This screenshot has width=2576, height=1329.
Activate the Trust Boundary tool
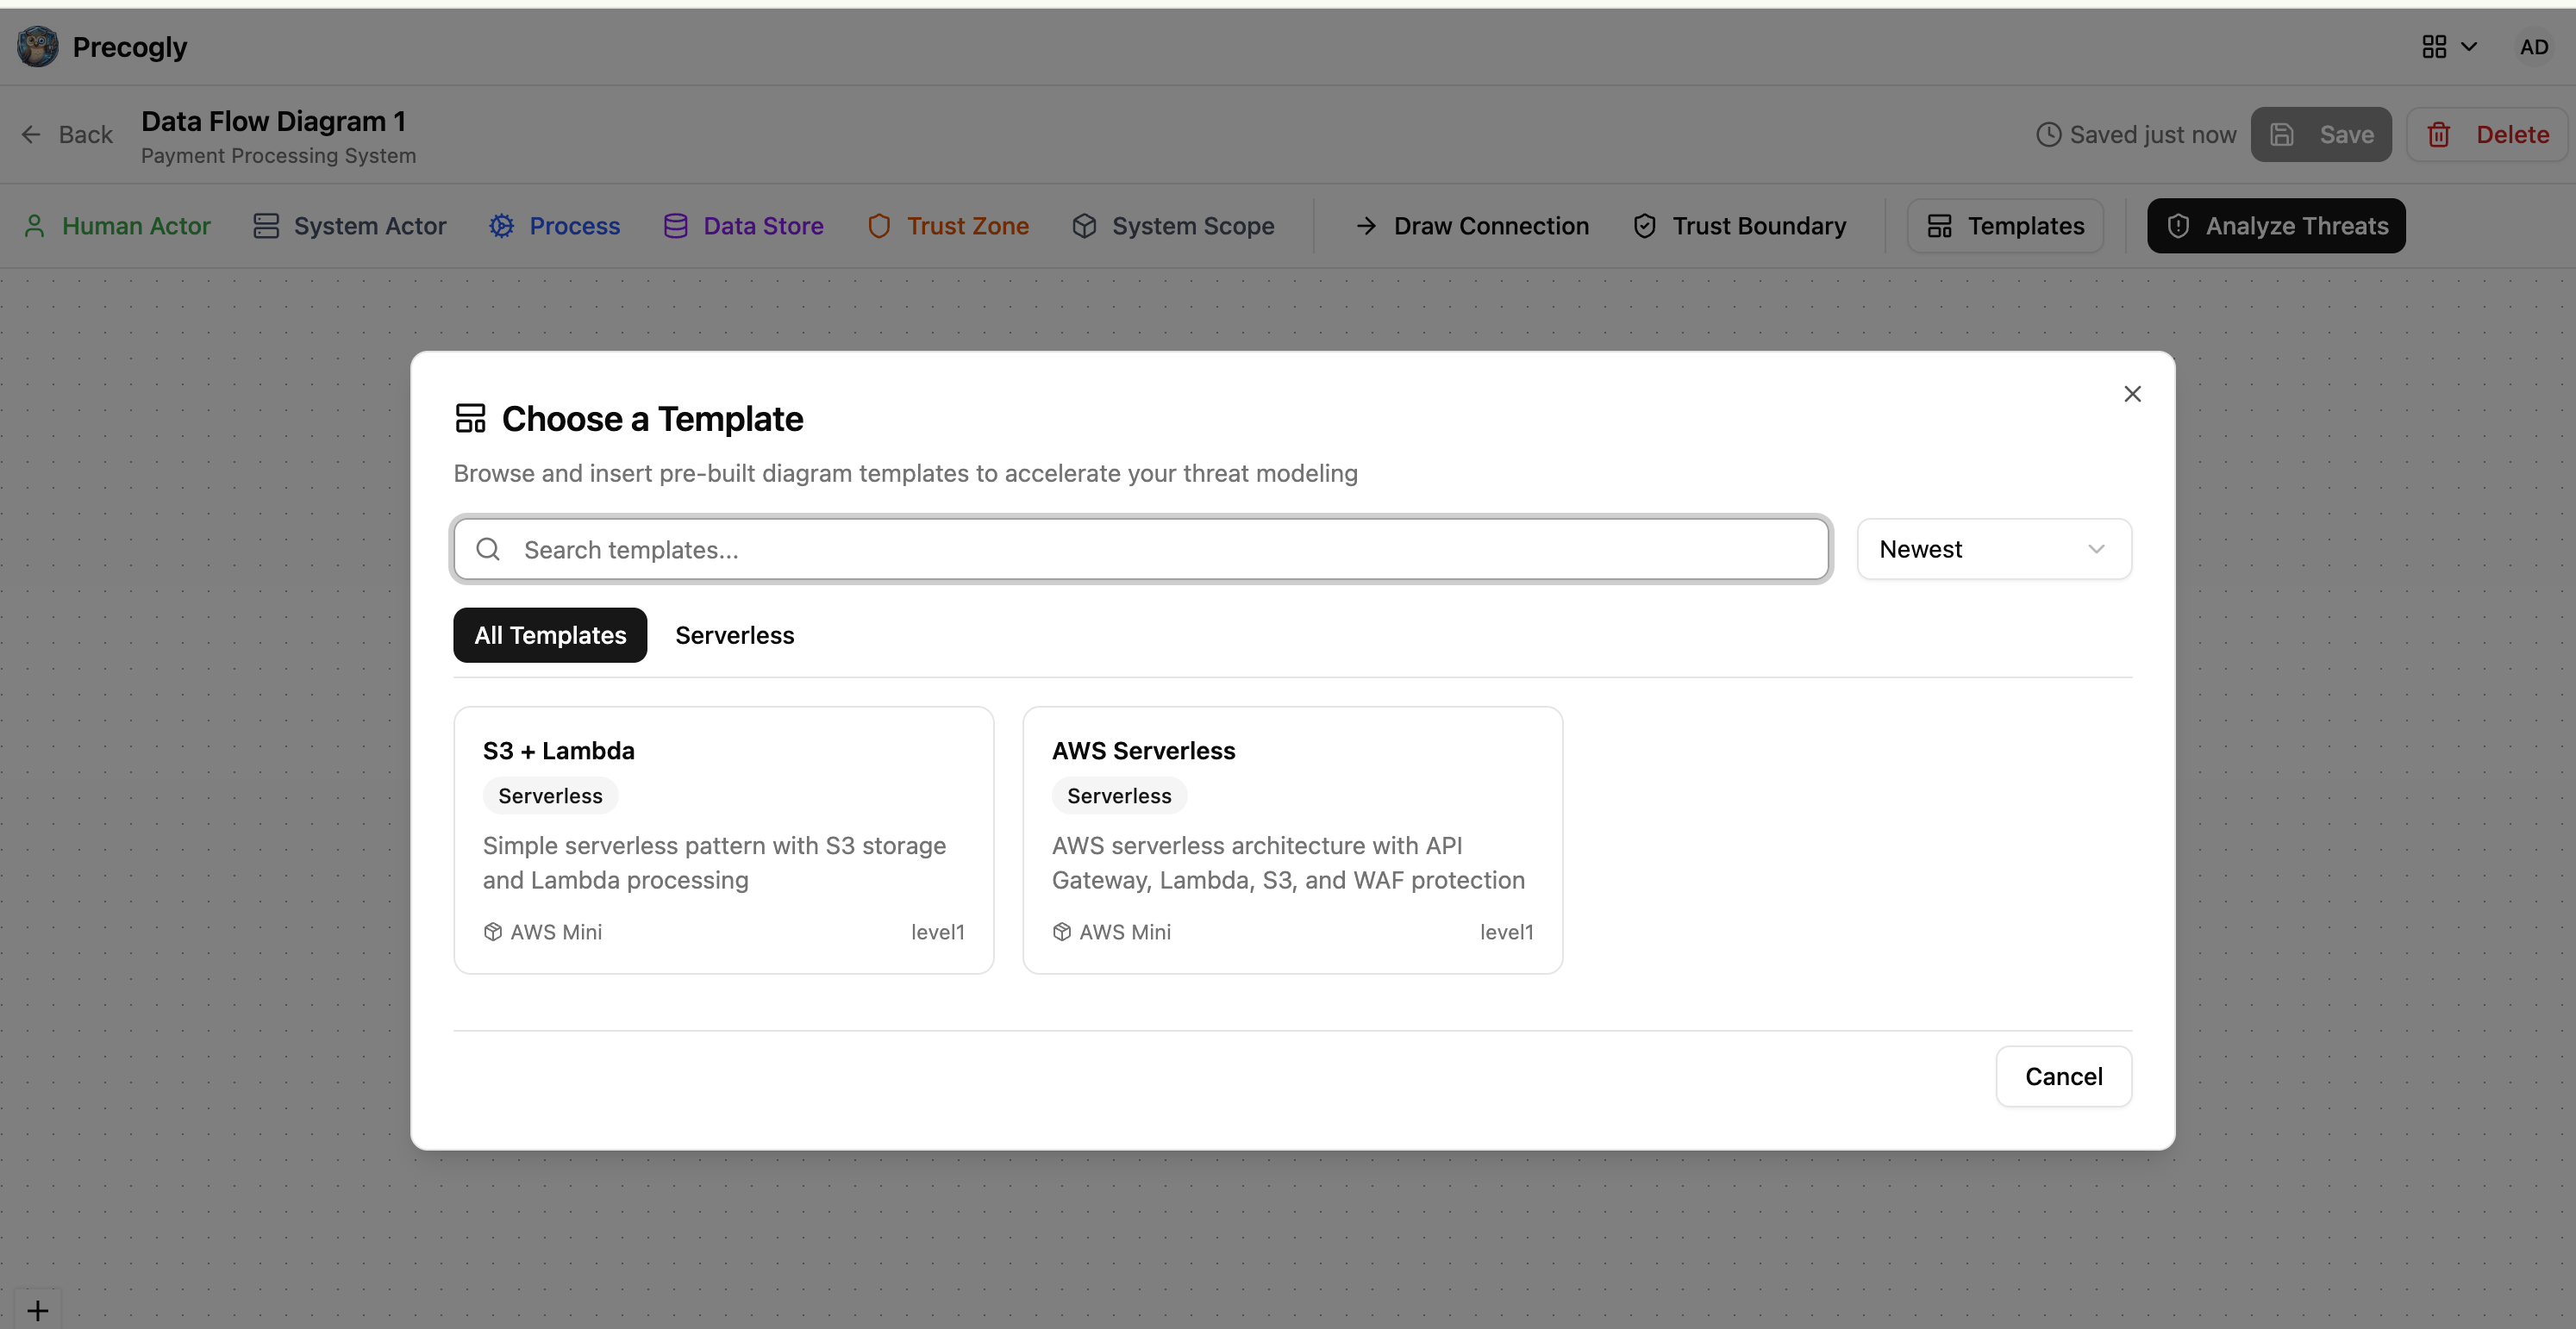(1740, 226)
